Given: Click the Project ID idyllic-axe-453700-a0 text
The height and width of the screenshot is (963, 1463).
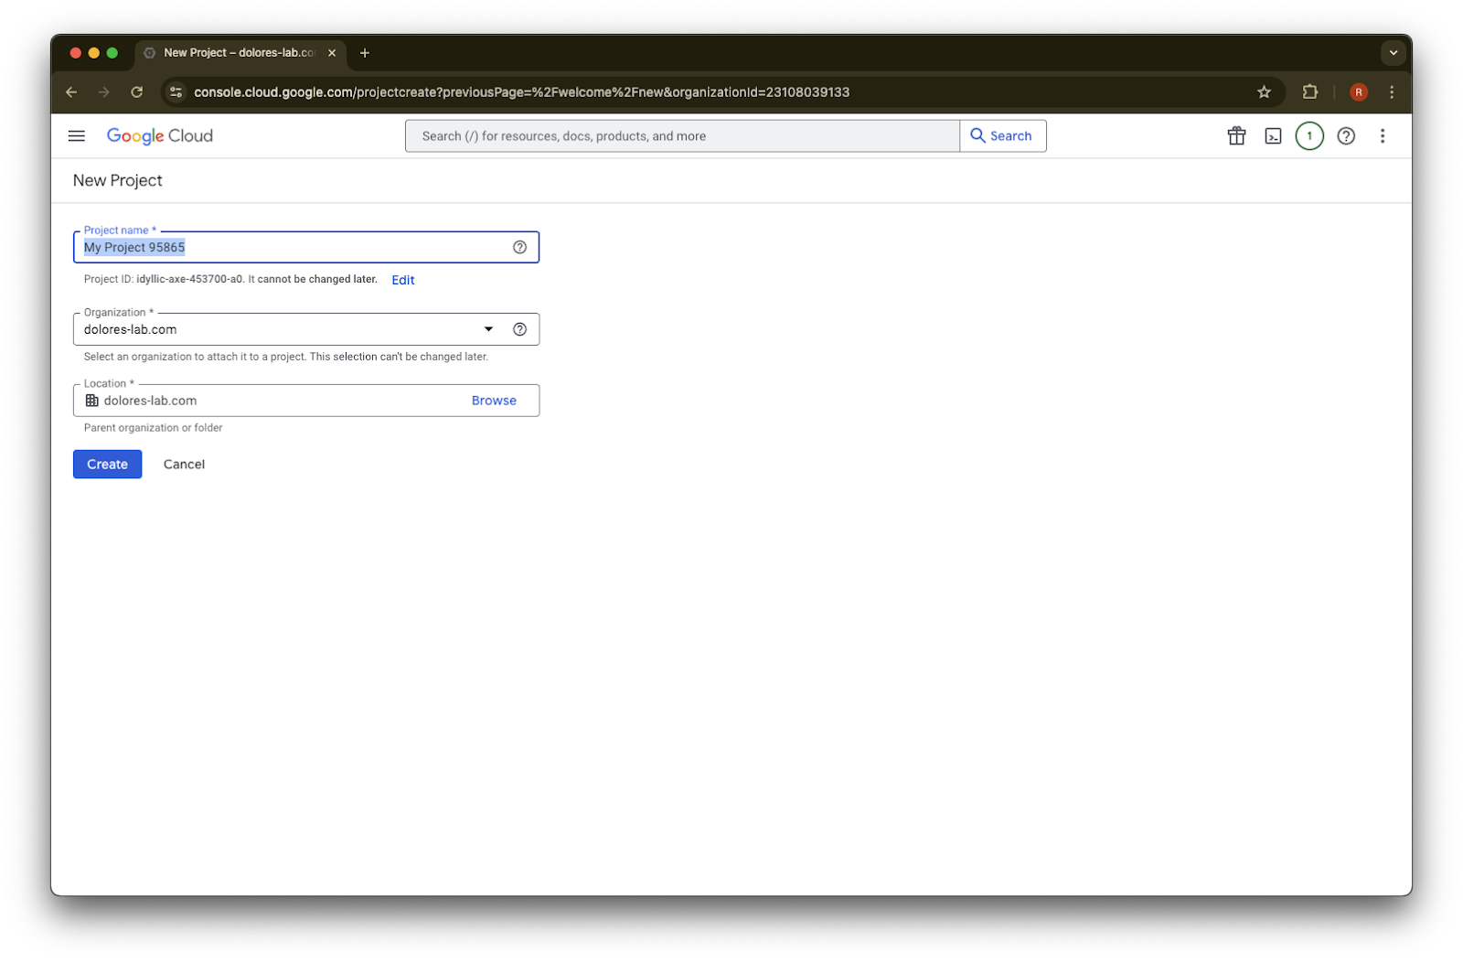Looking at the screenshot, I should coord(190,279).
